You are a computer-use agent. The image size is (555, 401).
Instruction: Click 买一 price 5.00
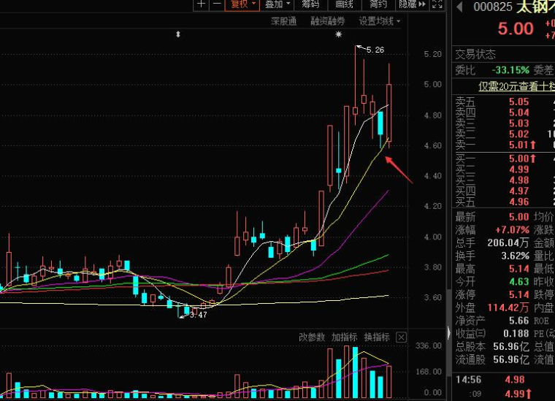518,159
